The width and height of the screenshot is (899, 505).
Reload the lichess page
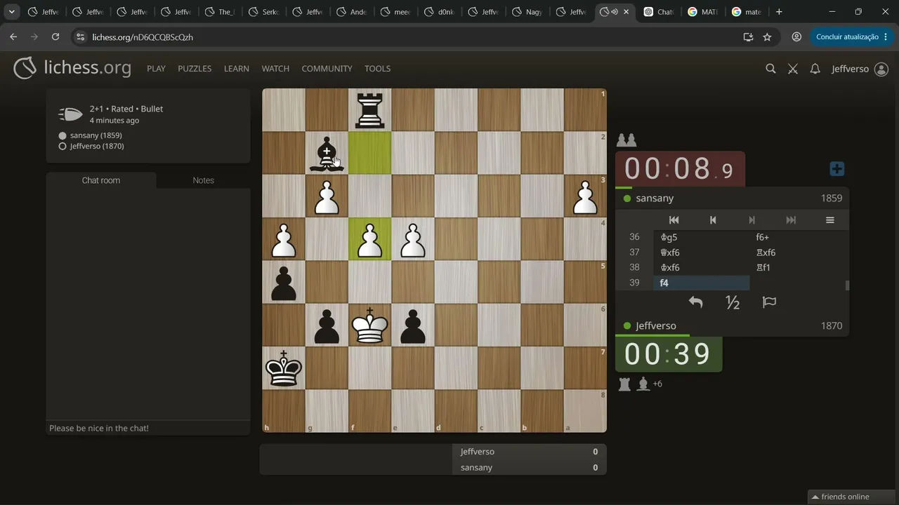pos(55,37)
